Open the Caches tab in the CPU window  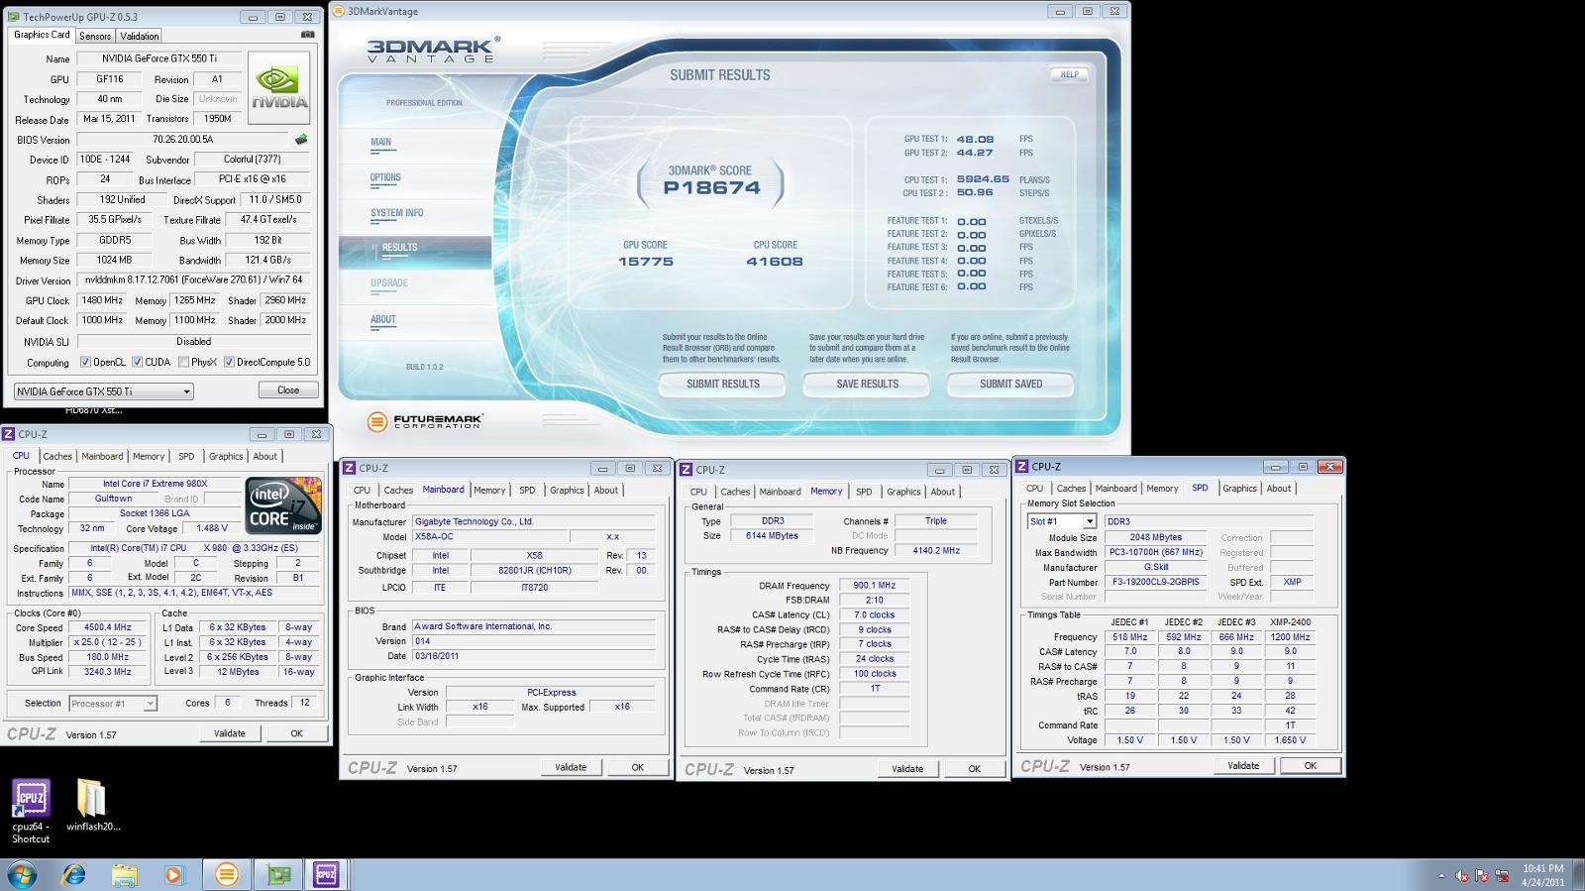[57, 456]
